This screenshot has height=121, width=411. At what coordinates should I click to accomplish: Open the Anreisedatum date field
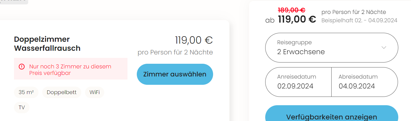(x=298, y=82)
